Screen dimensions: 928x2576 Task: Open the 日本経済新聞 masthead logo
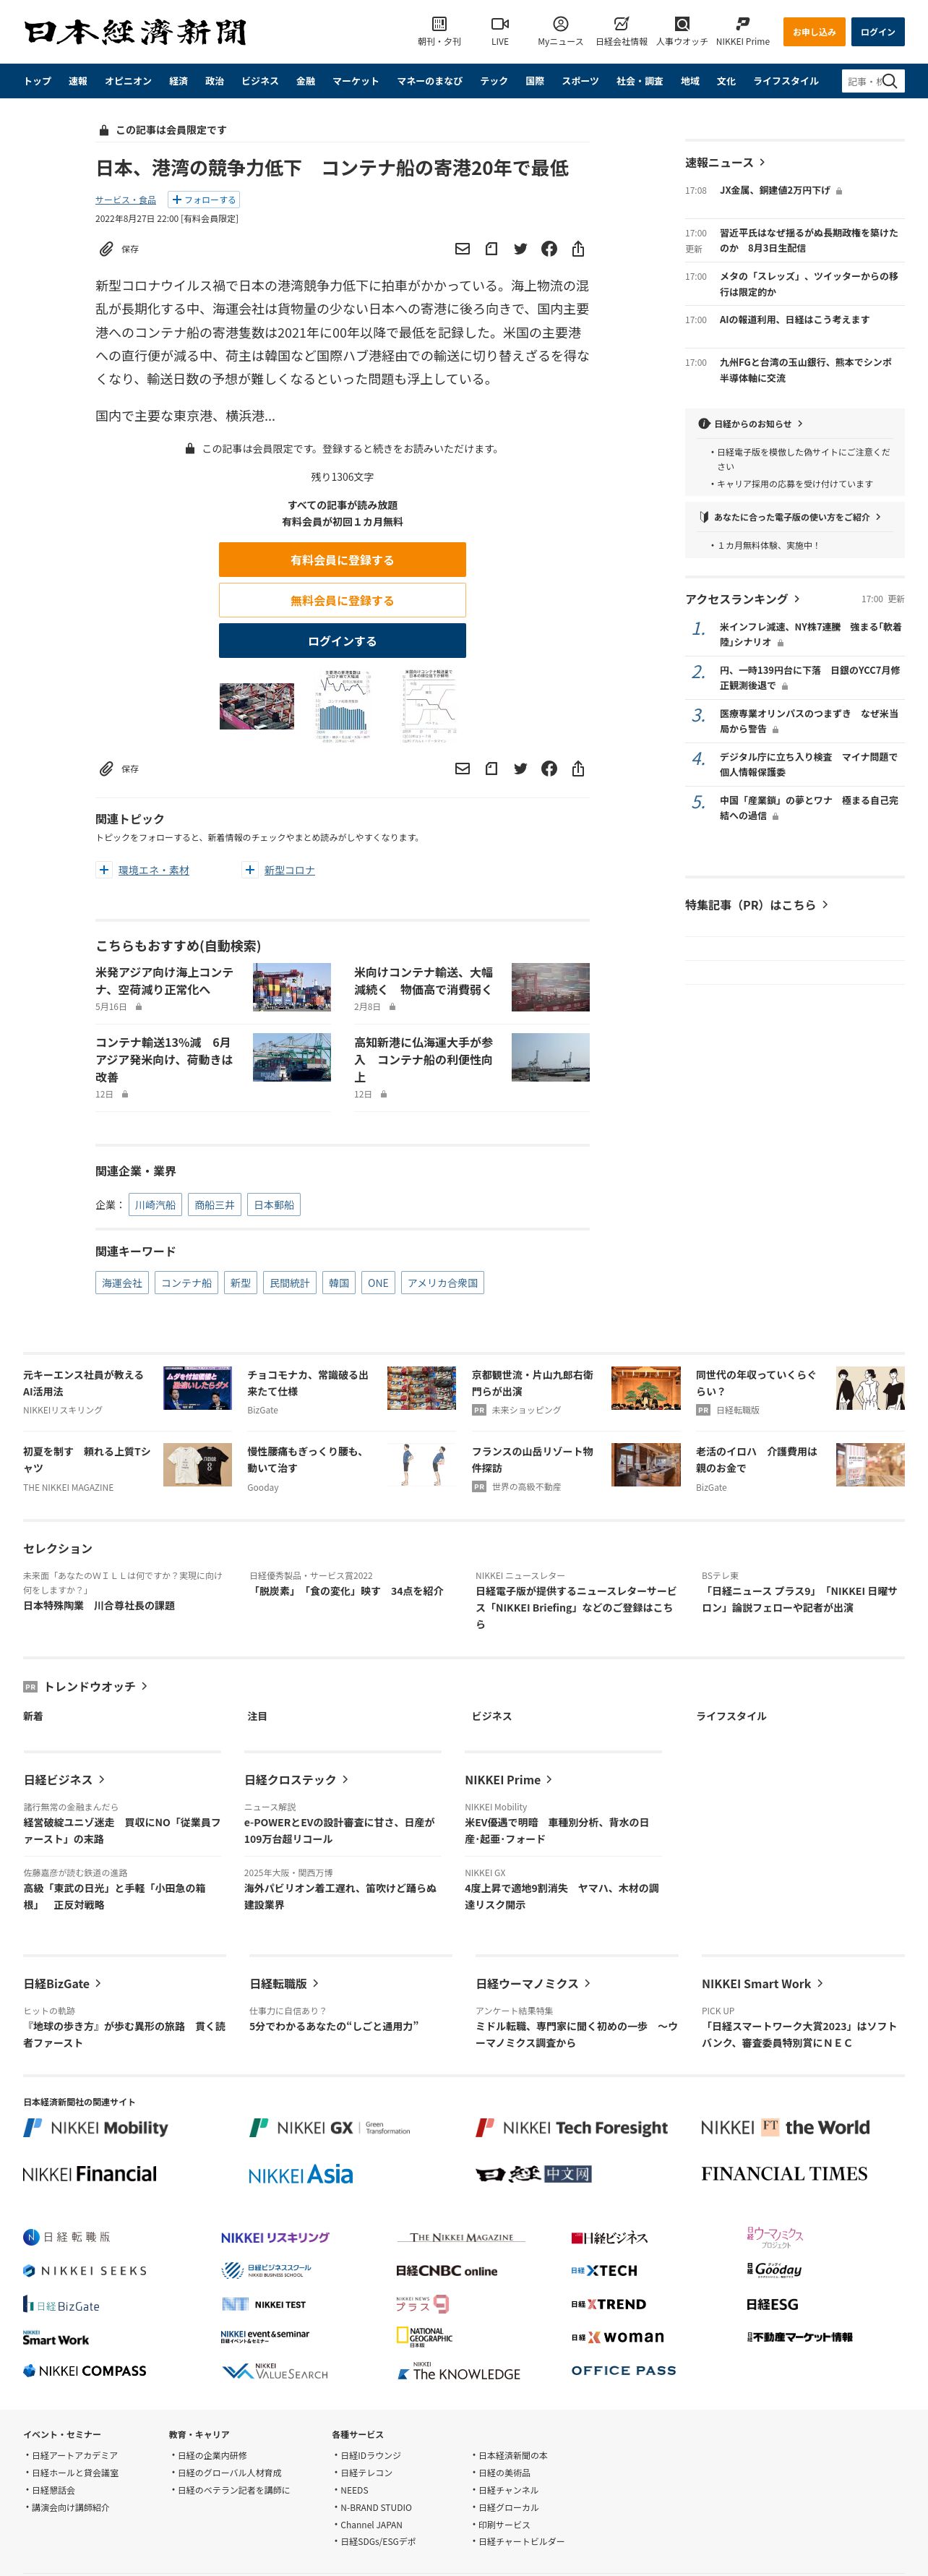[x=135, y=32]
